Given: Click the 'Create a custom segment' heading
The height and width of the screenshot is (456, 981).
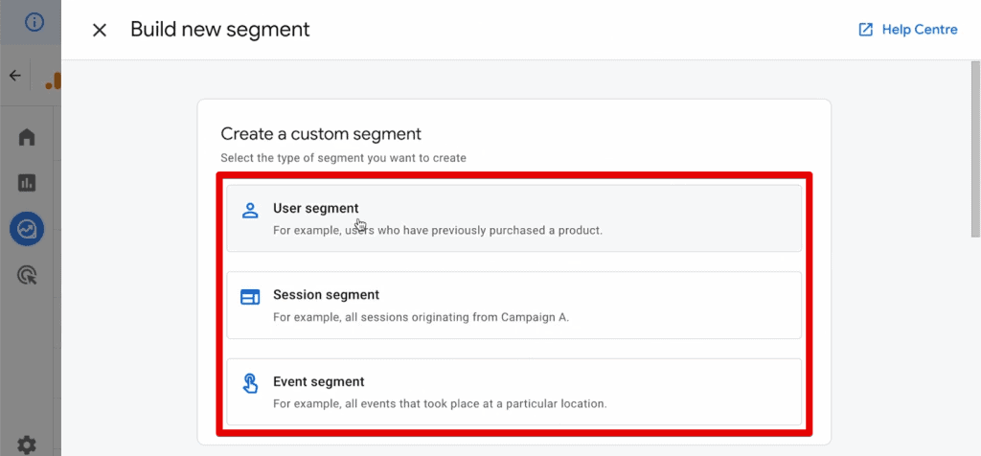Looking at the screenshot, I should (x=321, y=134).
